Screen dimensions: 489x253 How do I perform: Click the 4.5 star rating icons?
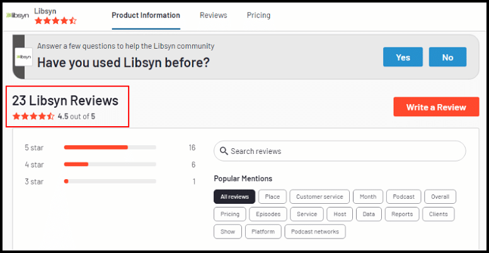point(33,117)
